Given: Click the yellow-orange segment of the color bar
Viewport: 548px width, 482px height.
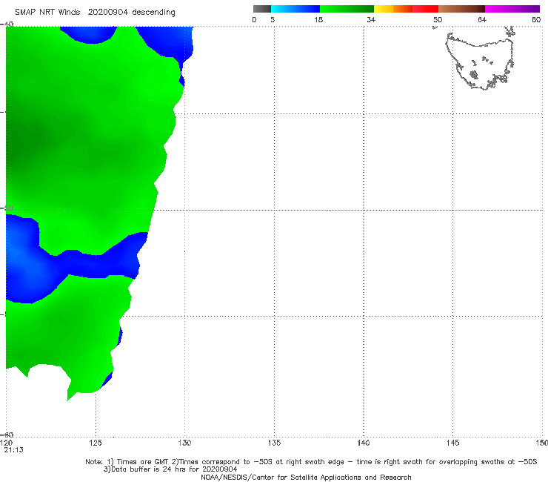Looking at the screenshot, I should [393, 9].
